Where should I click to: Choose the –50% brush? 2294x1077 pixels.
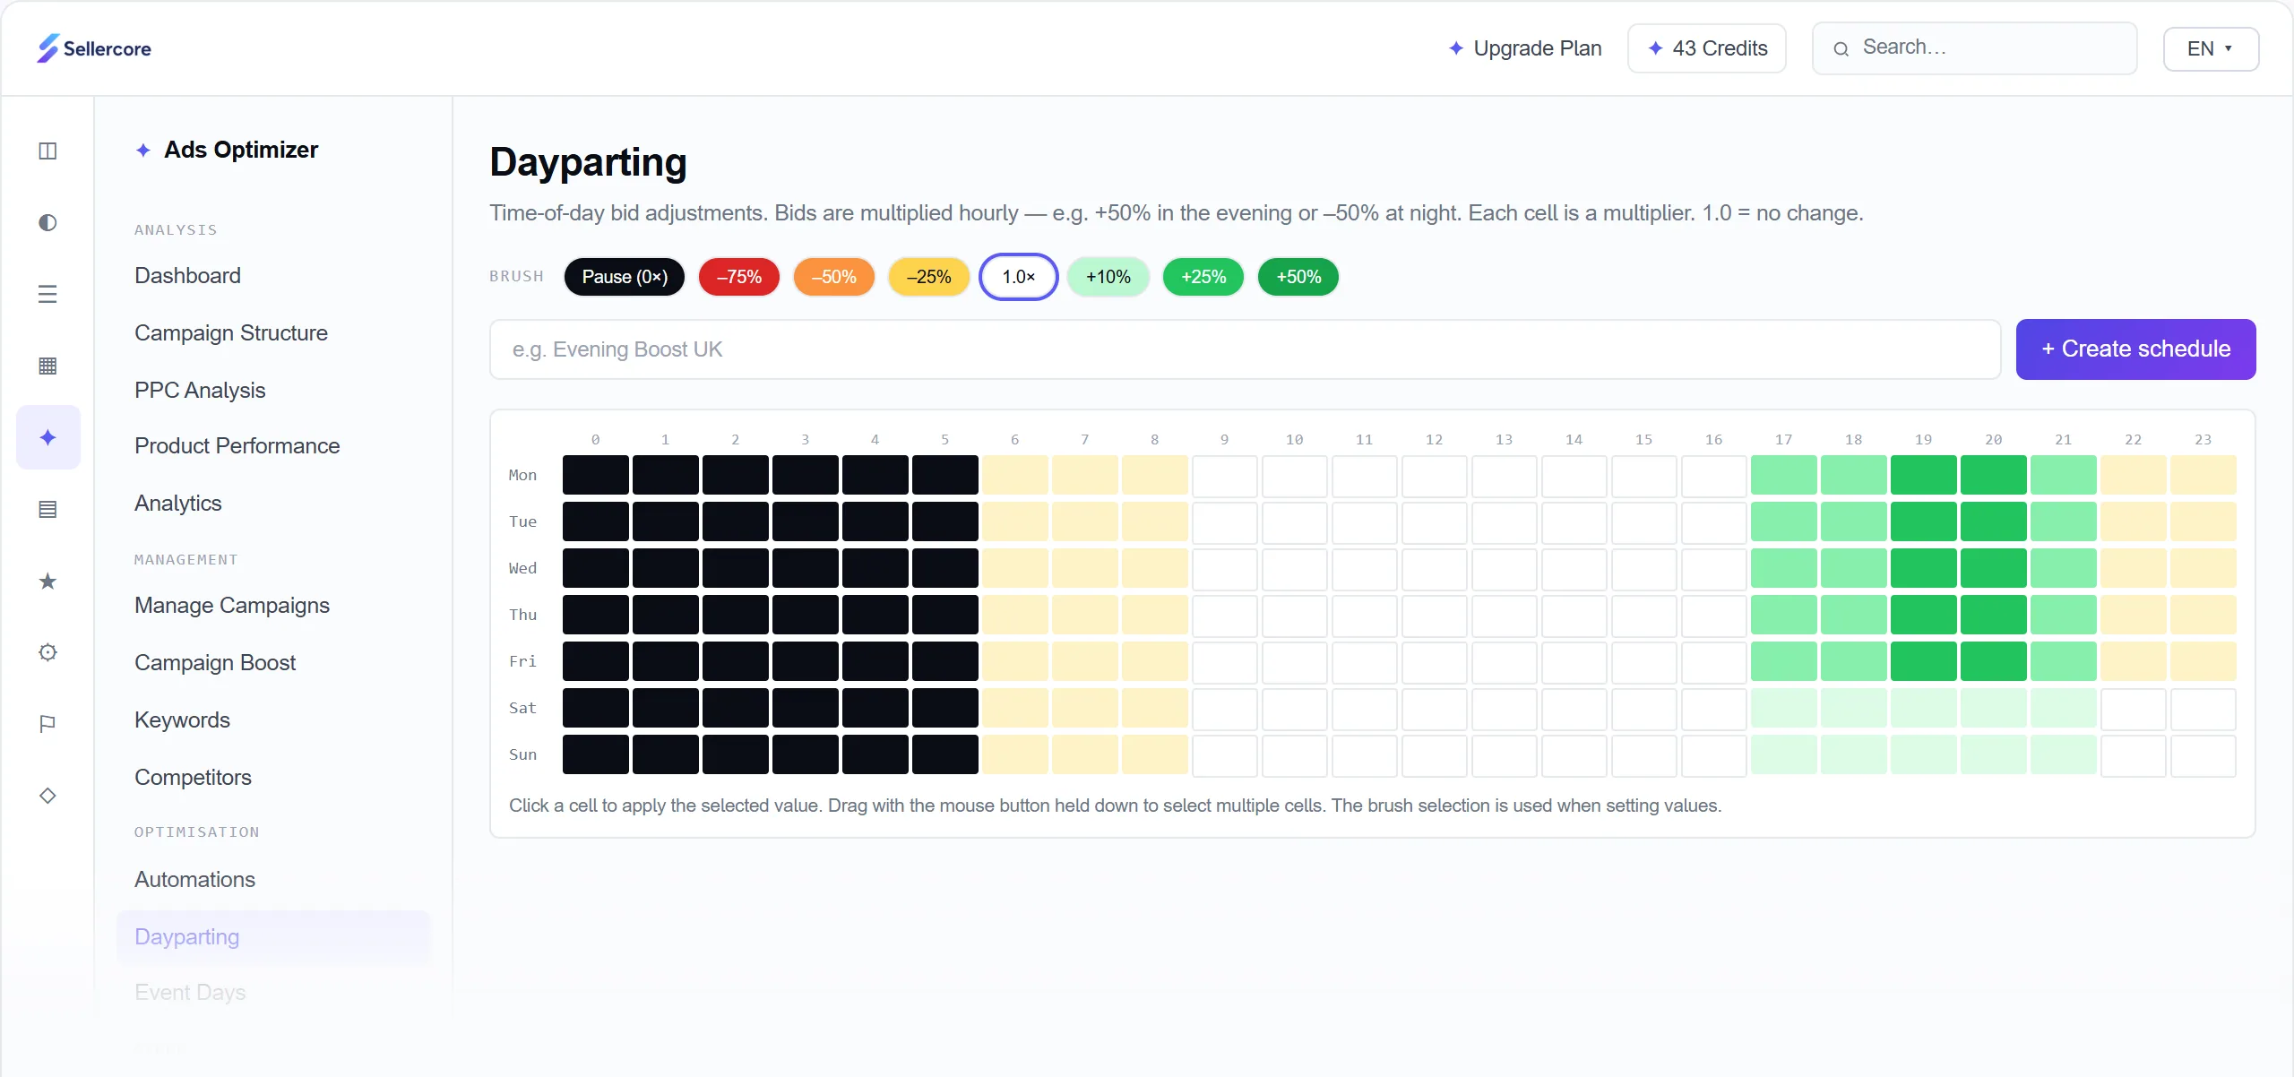tap(834, 277)
